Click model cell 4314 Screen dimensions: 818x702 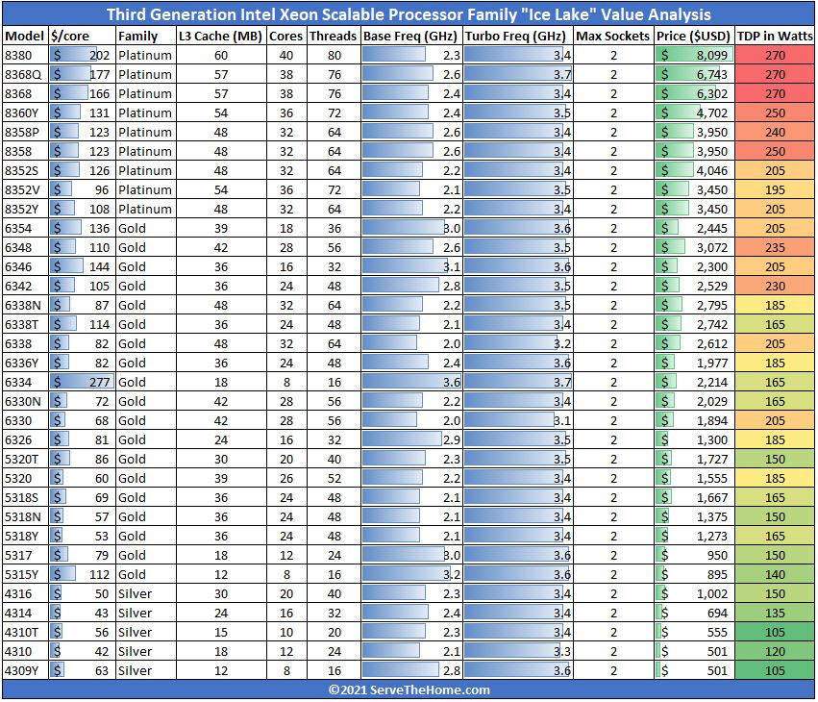(x=25, y=613)
